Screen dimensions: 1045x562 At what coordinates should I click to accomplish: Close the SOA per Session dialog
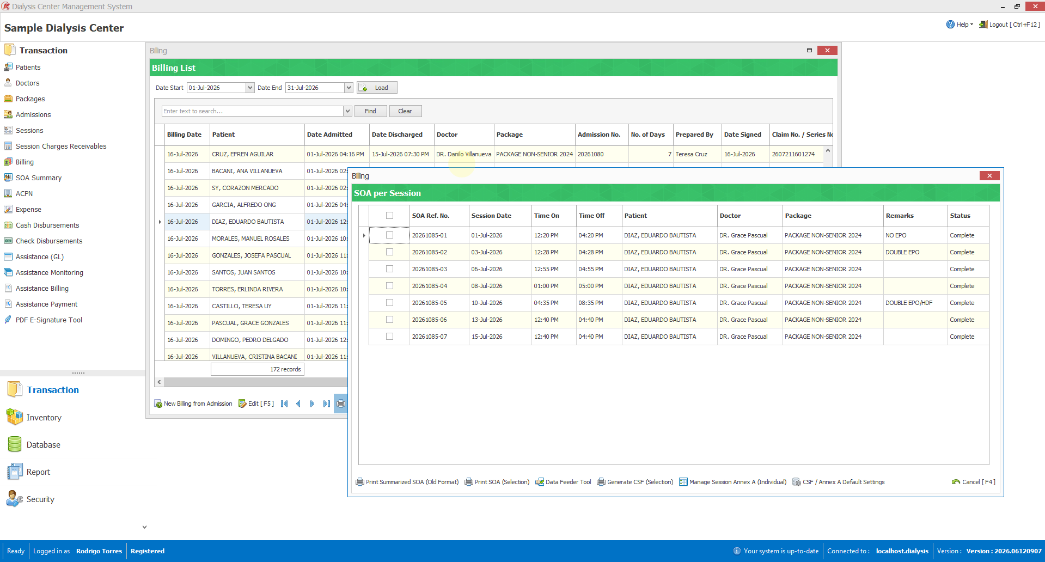[989, 175]
